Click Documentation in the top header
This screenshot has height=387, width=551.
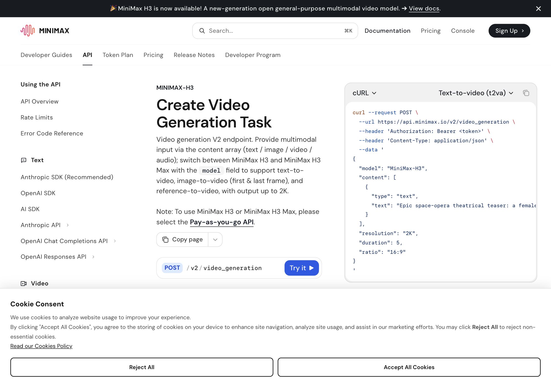click(x=388, y=31)
